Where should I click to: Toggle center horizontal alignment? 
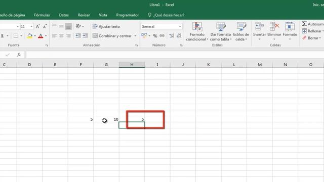click(61, 36)
